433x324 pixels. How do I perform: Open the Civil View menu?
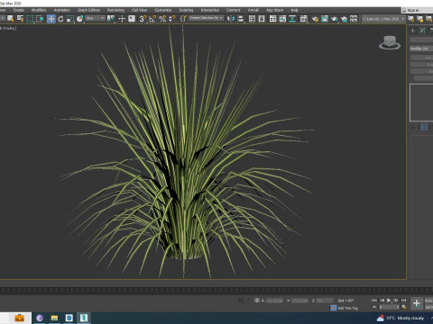pyautogui.click(x=139, y=10)
